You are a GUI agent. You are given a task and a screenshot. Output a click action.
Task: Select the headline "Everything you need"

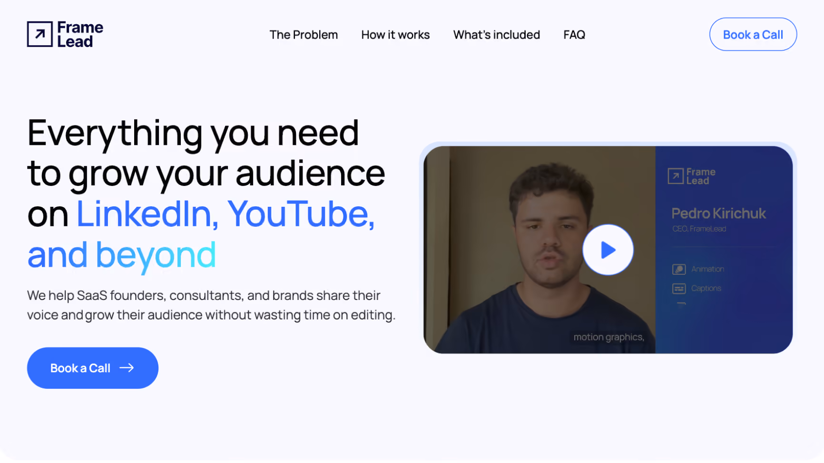[x=193, y=133]
